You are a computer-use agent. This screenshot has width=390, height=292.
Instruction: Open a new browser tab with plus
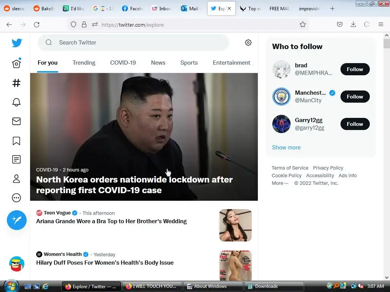332,9
